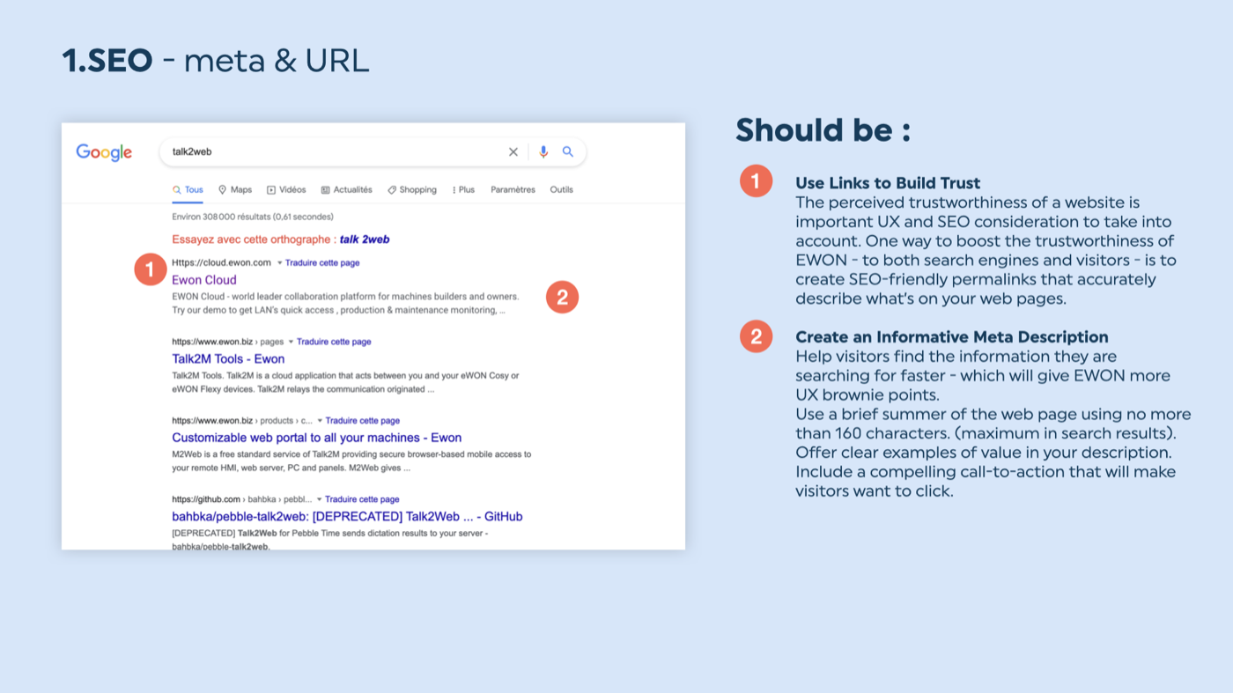Click Traduire cette page beside cloud.ewon.com
1233x693 pixels.
pyautogui.click(x=322, y=263)
